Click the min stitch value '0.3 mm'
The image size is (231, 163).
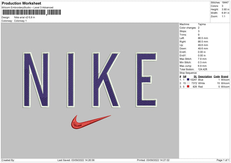point(202,63)
